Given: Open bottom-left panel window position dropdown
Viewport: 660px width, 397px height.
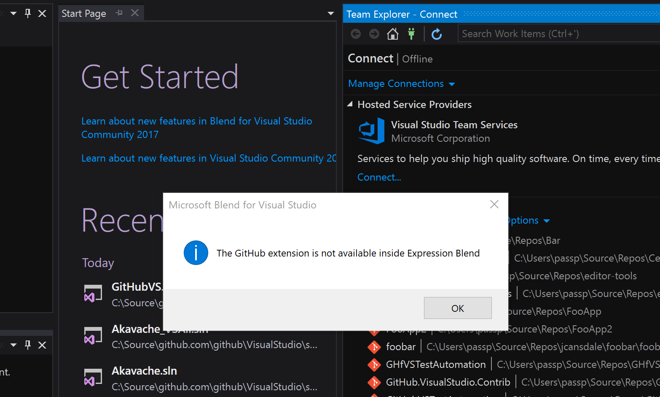Looking at the screenshot, I should click(13, 345).
